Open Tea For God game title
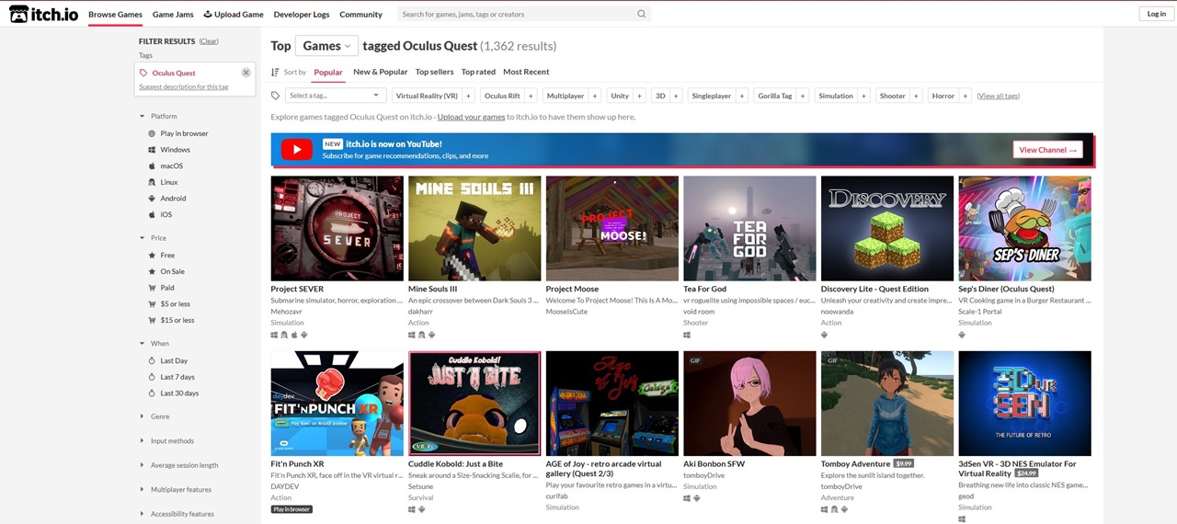Viewport: 1177px width, 524px height. (x=704, y=289)
